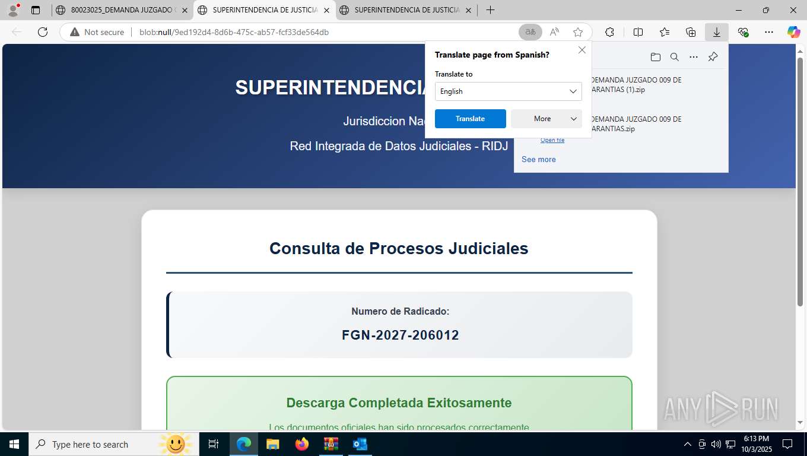The width and height of the screenshot is (807, 456).
Task: Click the translate icon in address bar
Action: [530, 32]
